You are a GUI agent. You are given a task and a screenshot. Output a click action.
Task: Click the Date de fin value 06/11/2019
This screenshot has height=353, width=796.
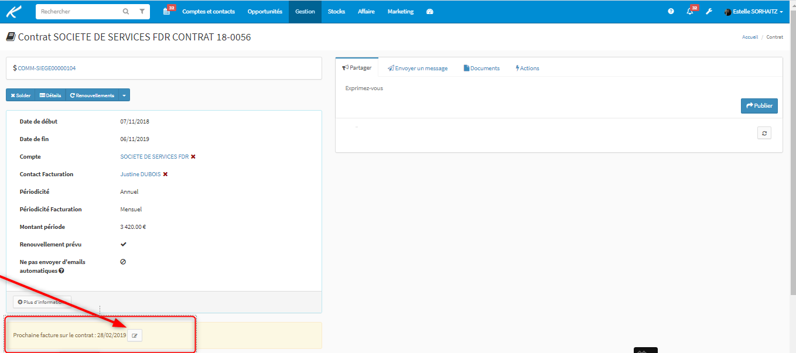135,139
